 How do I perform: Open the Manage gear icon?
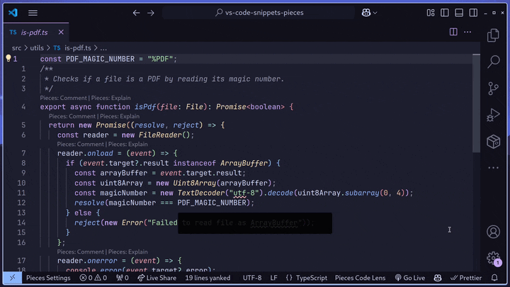point(494,259)
